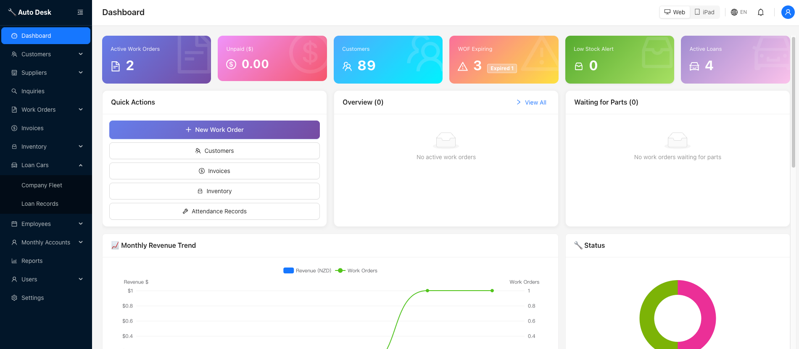The width and height of the screenshot is (799, 349).
Task: Click the Users person icon in sidebar
Action: click(14, 279)
